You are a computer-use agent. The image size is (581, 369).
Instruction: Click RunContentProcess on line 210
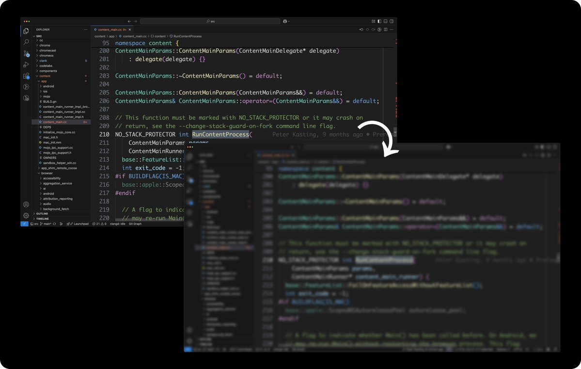pos(220,134)
